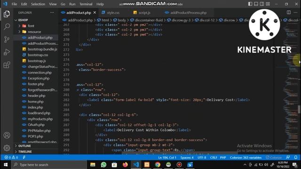Change UTF-8 encoding in status bar
The image size is (301, 169).
202,158
